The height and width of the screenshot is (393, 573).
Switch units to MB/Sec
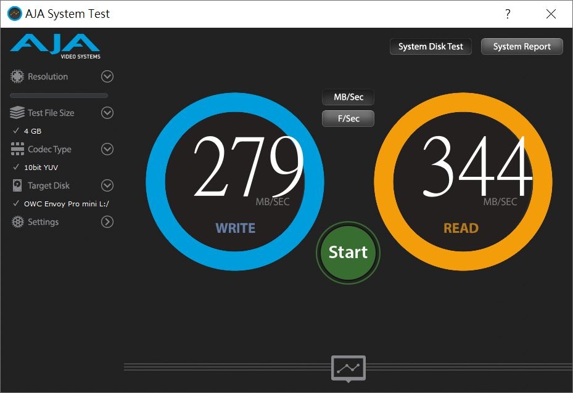pos(348,97)
